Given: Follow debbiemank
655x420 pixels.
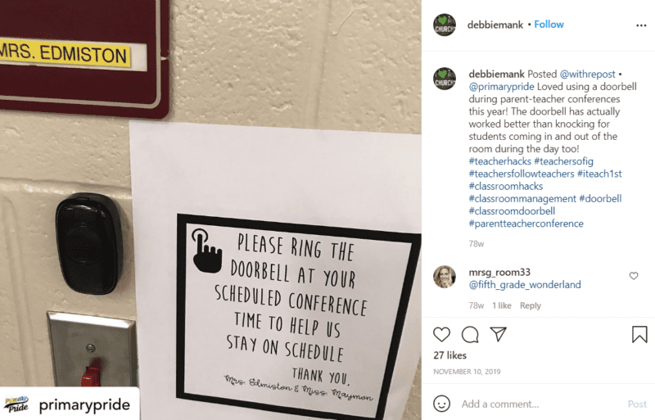Looking at the screenshot, I should pyautogui.click(x=549, y=25).
